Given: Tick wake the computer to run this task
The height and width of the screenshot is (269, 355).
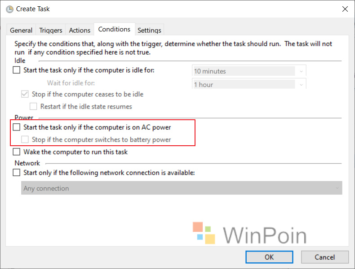Looking at the screenshot, I should coord(17,152).
